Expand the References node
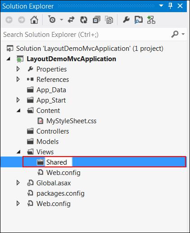The width and height of the screenshot is (190, 233). (x=18, y=79)
